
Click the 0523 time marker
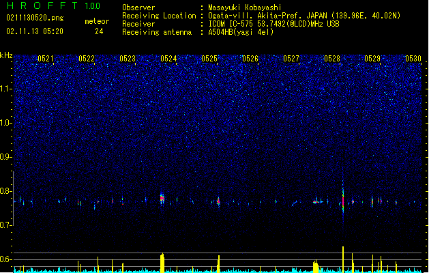pos(128,59)
